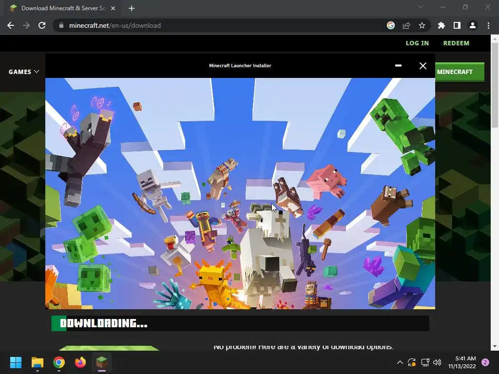Close the Download Minecraft tab

point(113,8)
